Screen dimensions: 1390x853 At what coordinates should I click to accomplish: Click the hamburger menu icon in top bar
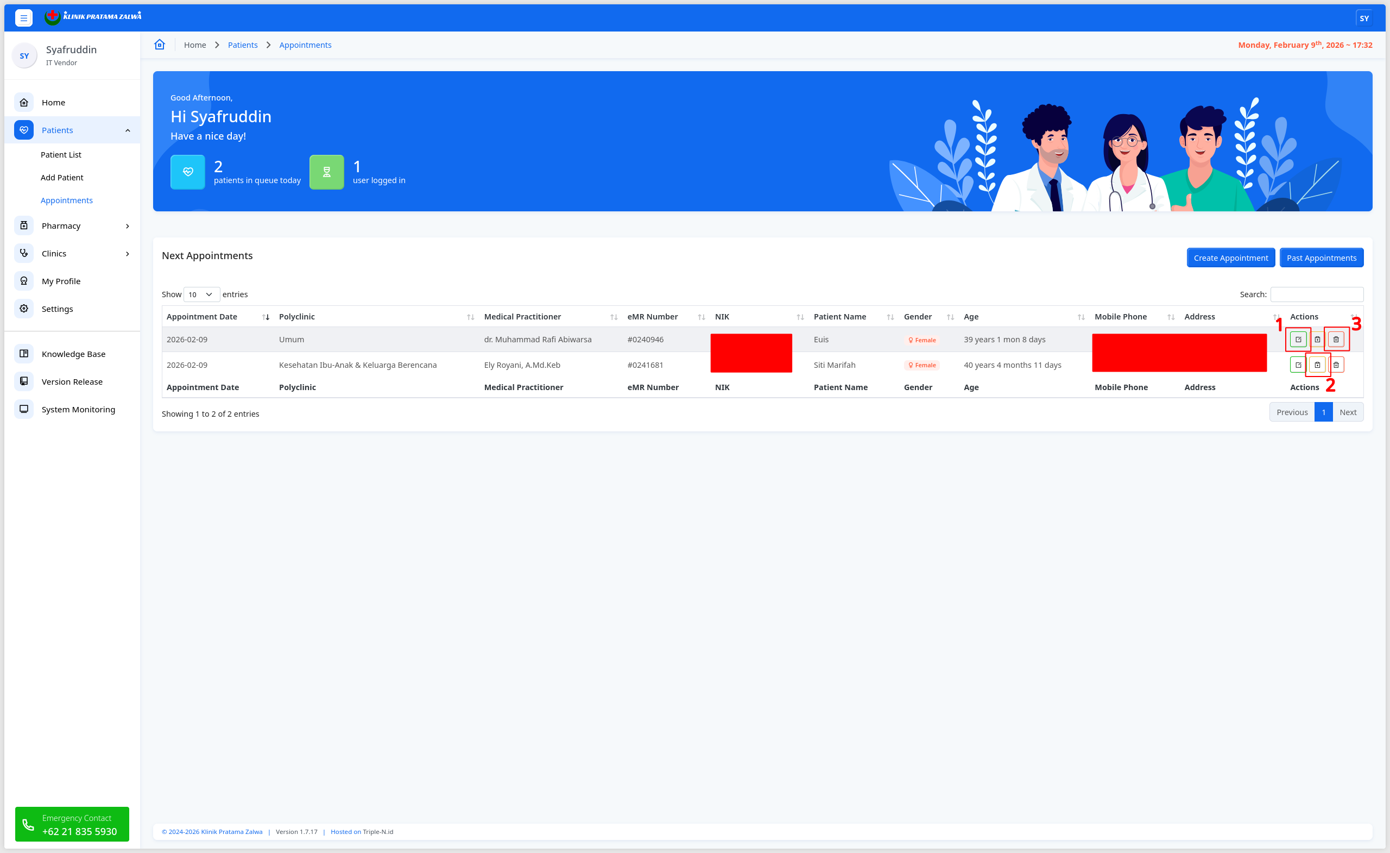[24, 18]
